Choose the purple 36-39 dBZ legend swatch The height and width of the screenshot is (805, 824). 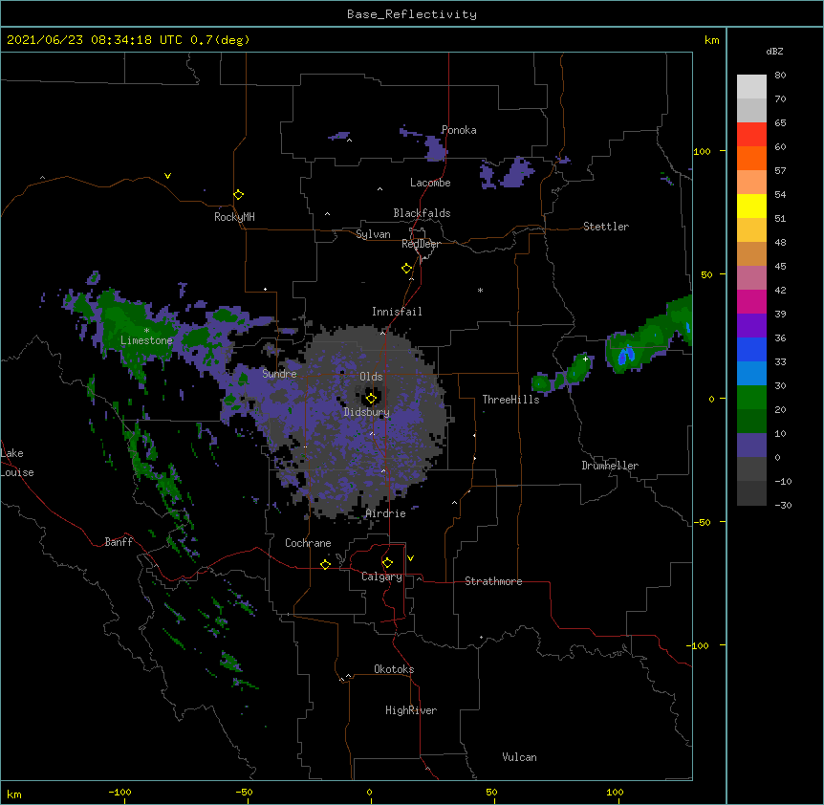751,326
